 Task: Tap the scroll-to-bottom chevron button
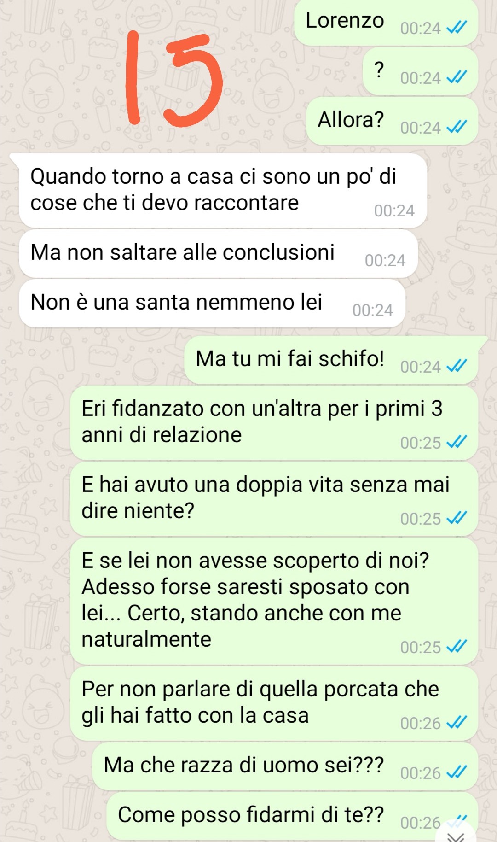(458, 835)
